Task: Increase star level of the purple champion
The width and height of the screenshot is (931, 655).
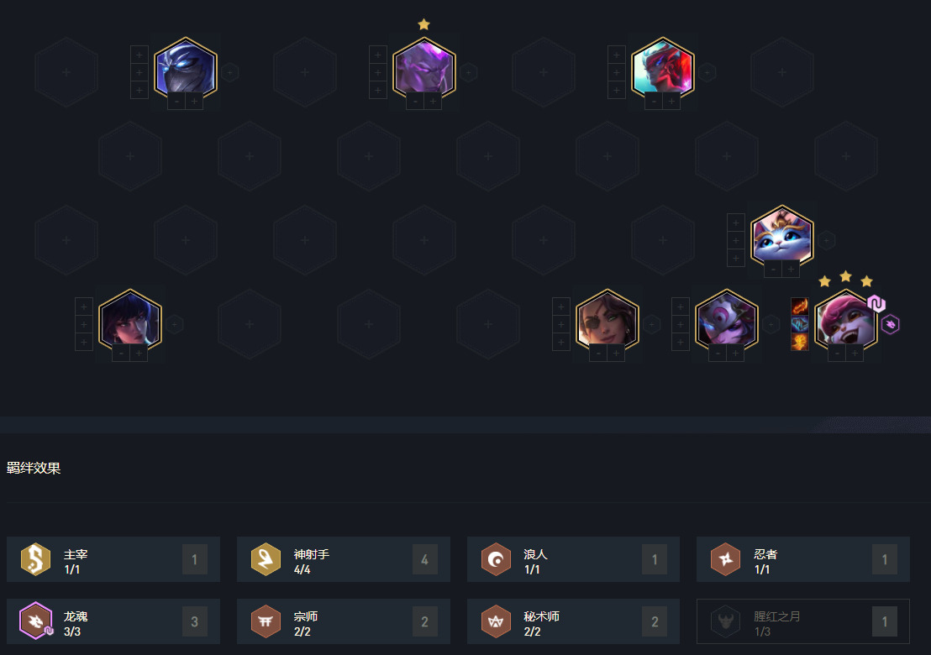Action: click(x=433, y=102)
